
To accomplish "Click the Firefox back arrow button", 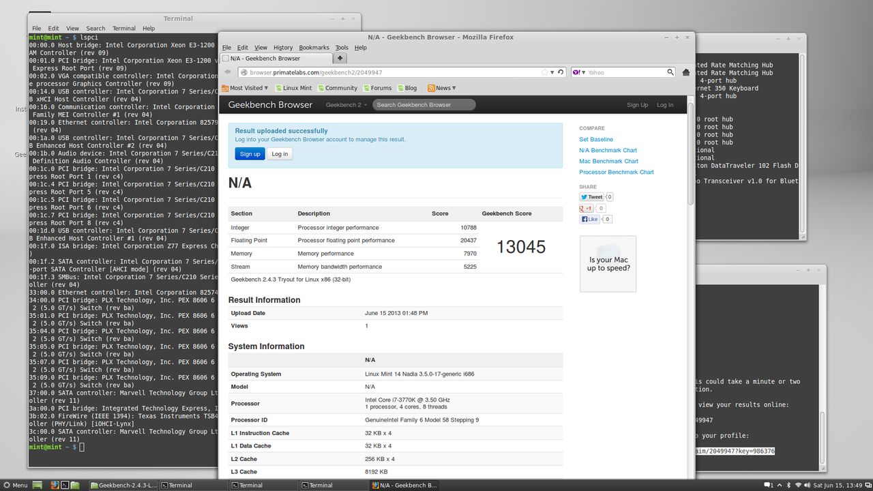I will click(x=227, y=72).
